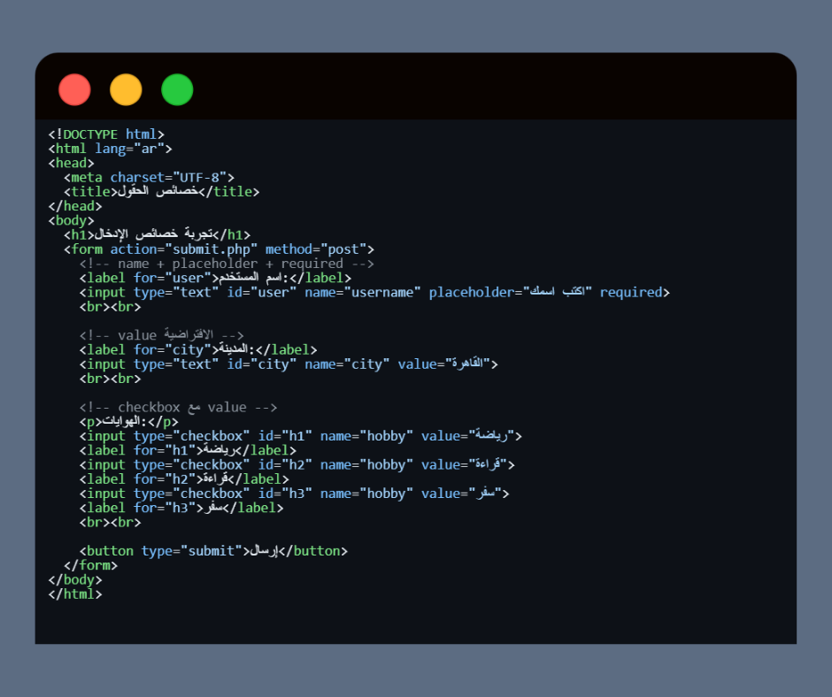Click the closing </form> tag
This screenshot has width=832, height=697.
click(x=90, y=565)
